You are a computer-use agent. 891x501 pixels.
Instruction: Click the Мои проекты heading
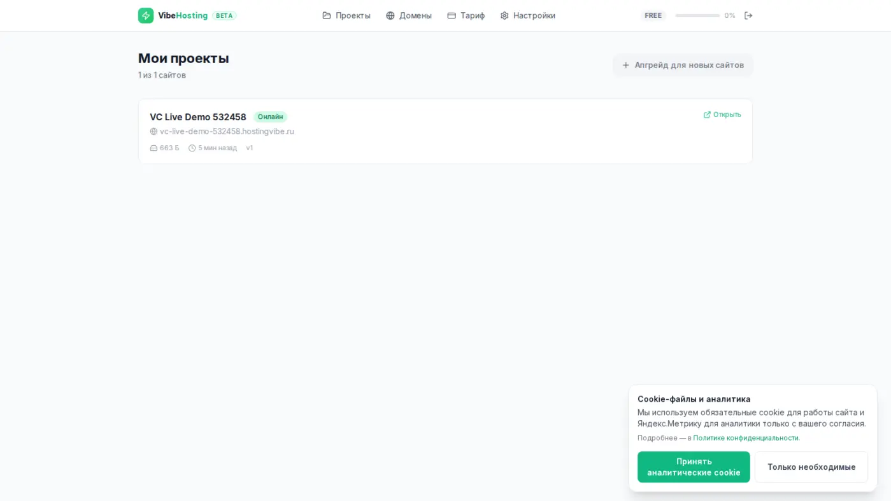[183, 58]
